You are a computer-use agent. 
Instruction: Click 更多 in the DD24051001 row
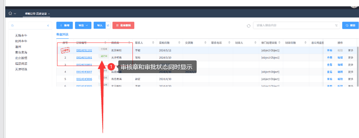point(351,57)
